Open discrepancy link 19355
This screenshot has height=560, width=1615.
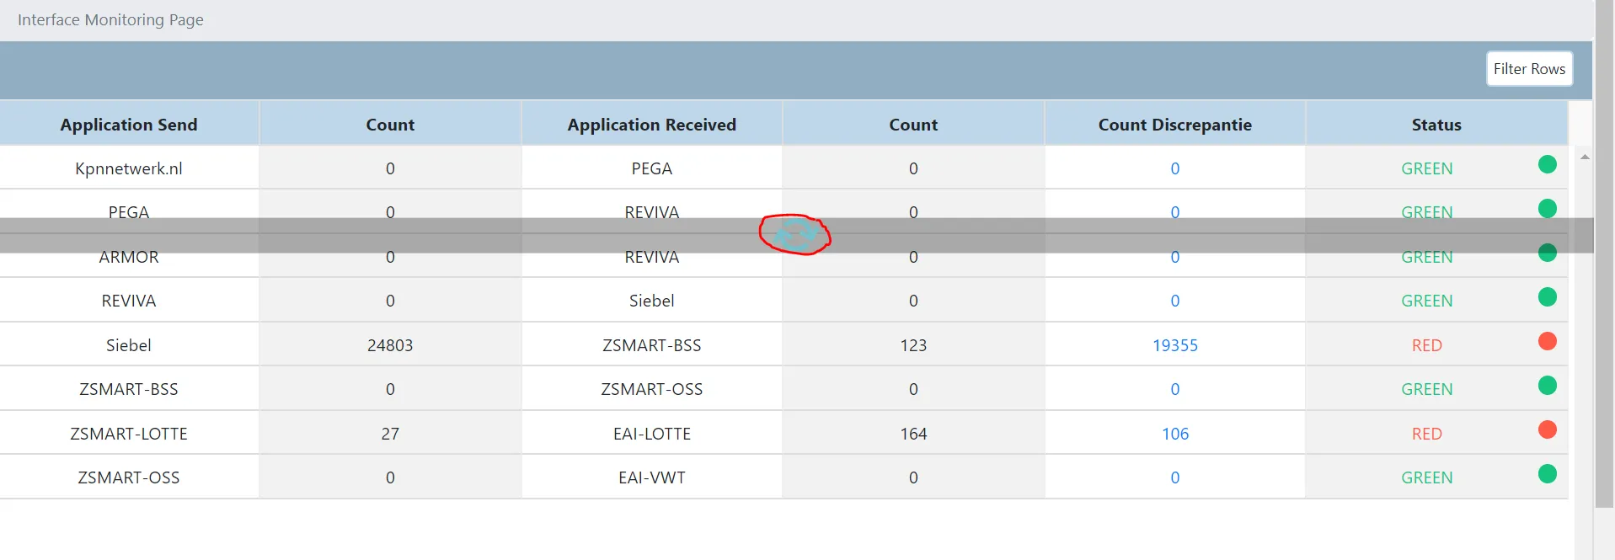click(x=1175, y=345)
